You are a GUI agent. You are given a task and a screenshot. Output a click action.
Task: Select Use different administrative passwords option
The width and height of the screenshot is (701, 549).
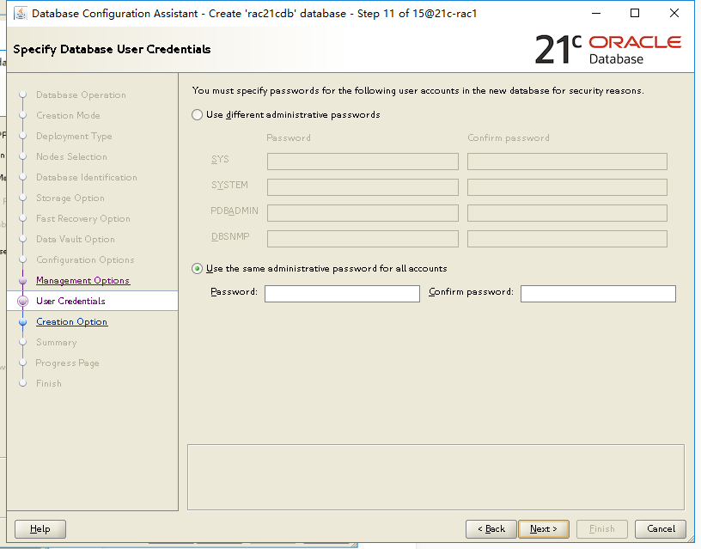pos(198,115)
